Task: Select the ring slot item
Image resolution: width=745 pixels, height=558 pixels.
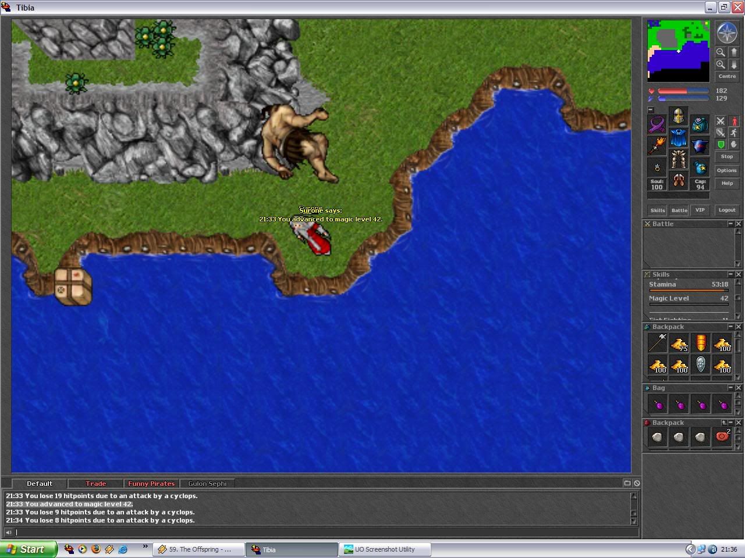Action: point(657,167)
